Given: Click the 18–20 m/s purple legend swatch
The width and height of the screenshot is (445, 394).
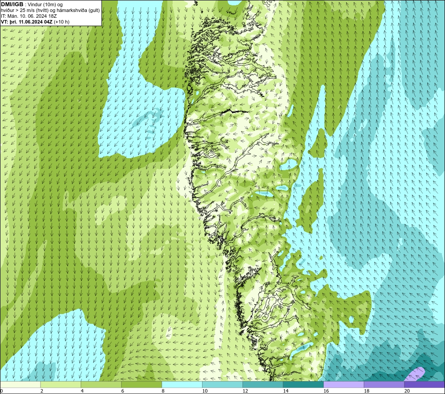Looking at the screenshot, I should [384, 384].
